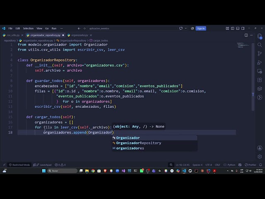Open the Manage gear in activity bar

[260, 157]
